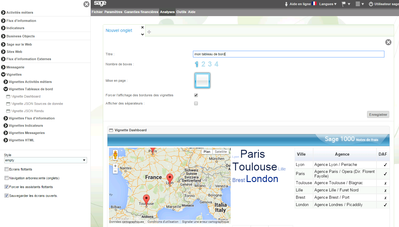Image resolution: width=399 pixels, height=227 pixels.
Task: Click the Titre input field
Action: [x=289, y=54]
